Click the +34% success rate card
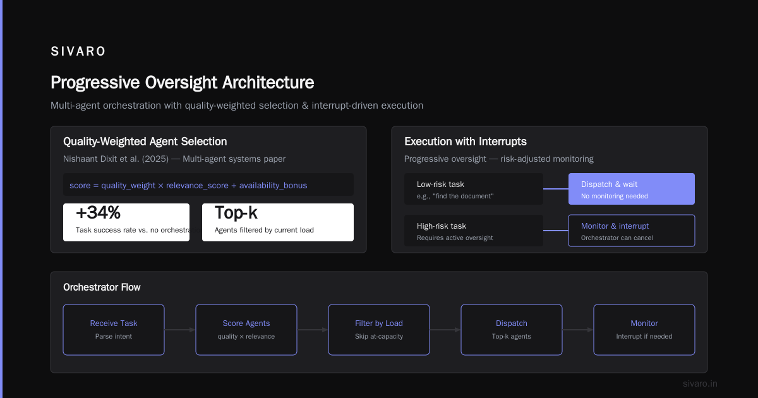The image size is (758, 398). (126, 222)
